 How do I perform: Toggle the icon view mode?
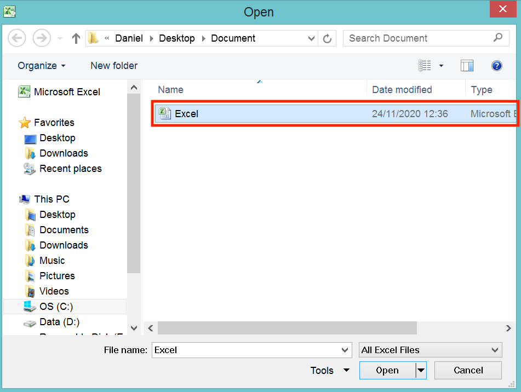pyautogui.click(x=425, y=66)
